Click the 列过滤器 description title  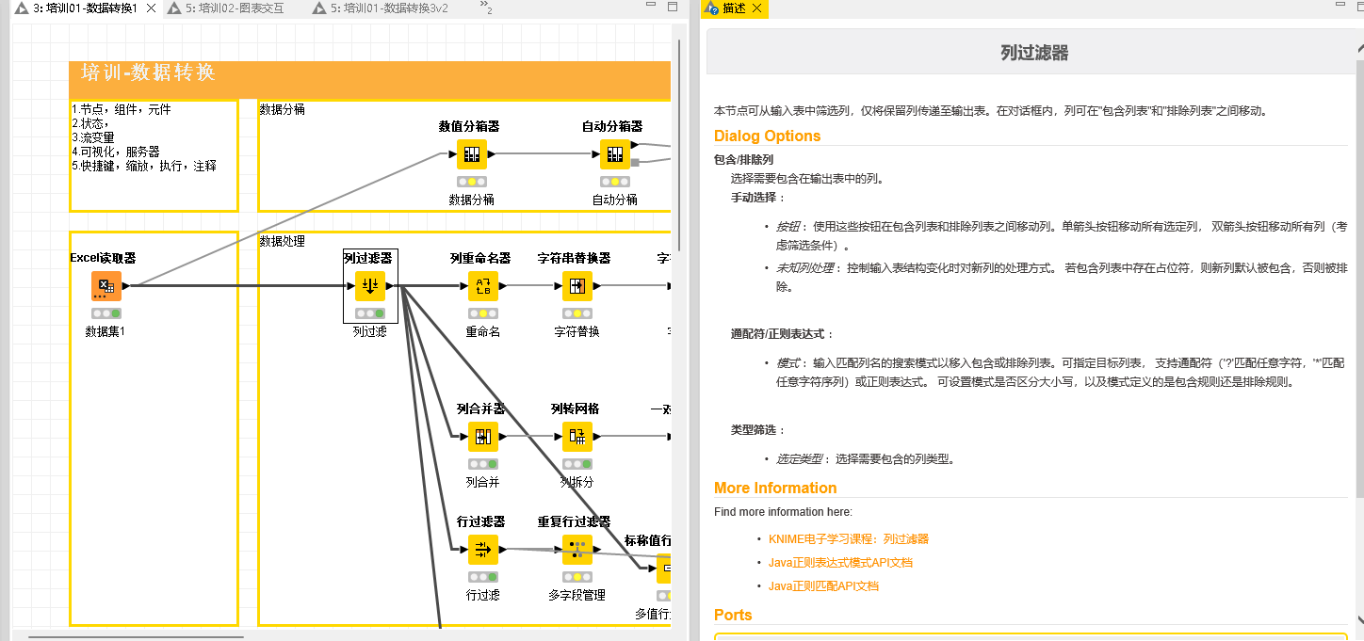click(x=1034, y=53)
